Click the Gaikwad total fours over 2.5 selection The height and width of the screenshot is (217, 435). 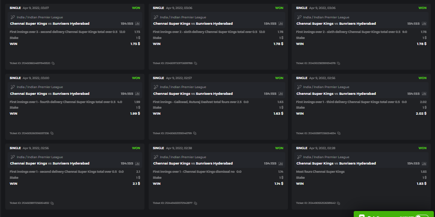click(198, 102)
